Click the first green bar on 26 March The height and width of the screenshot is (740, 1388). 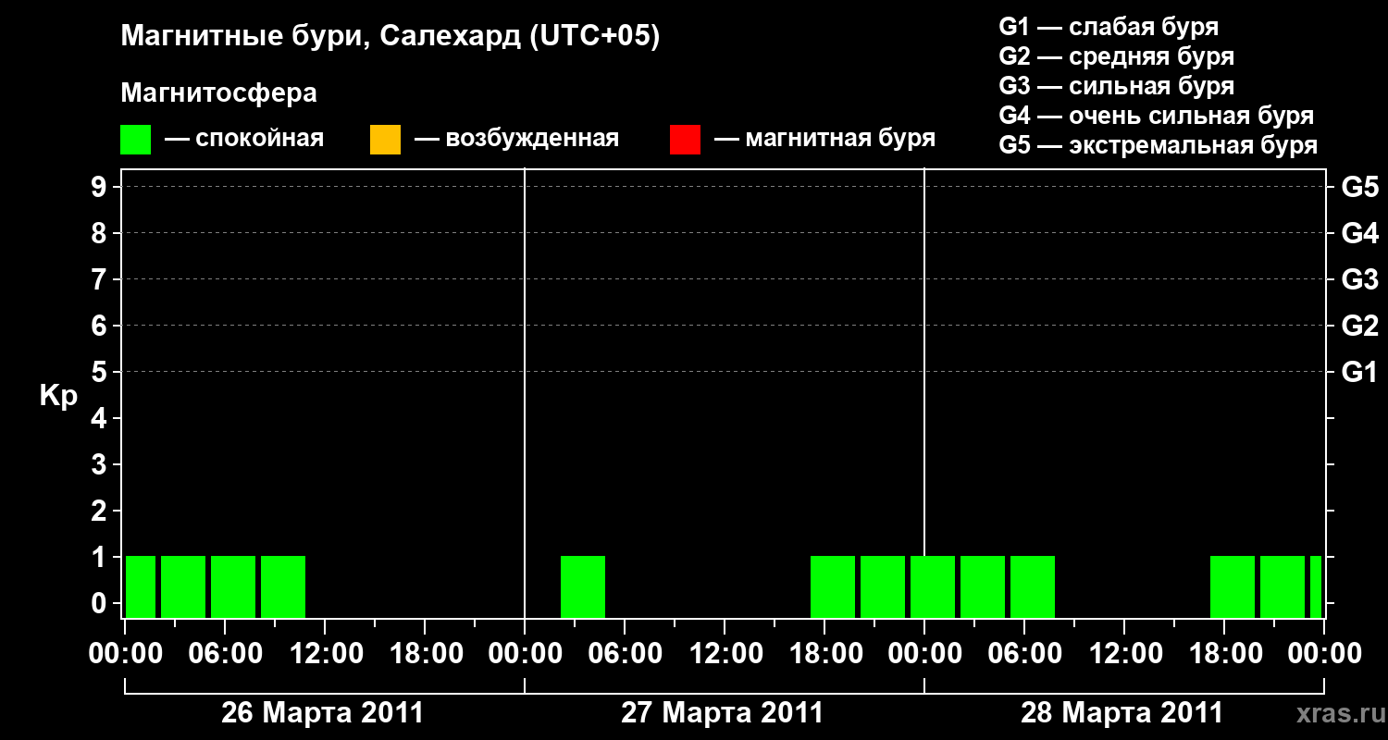pos(141,586)
